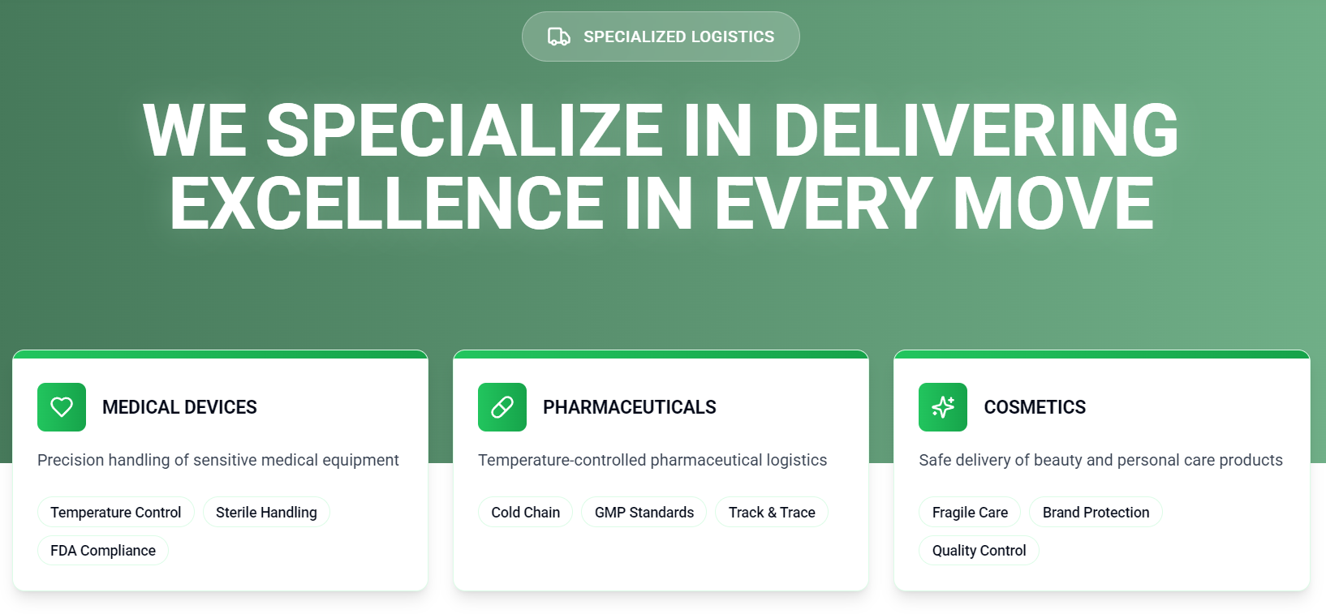Click the FDA Compliance tag
This screenshot has height=614, width=1326.
tap(103, 551)
